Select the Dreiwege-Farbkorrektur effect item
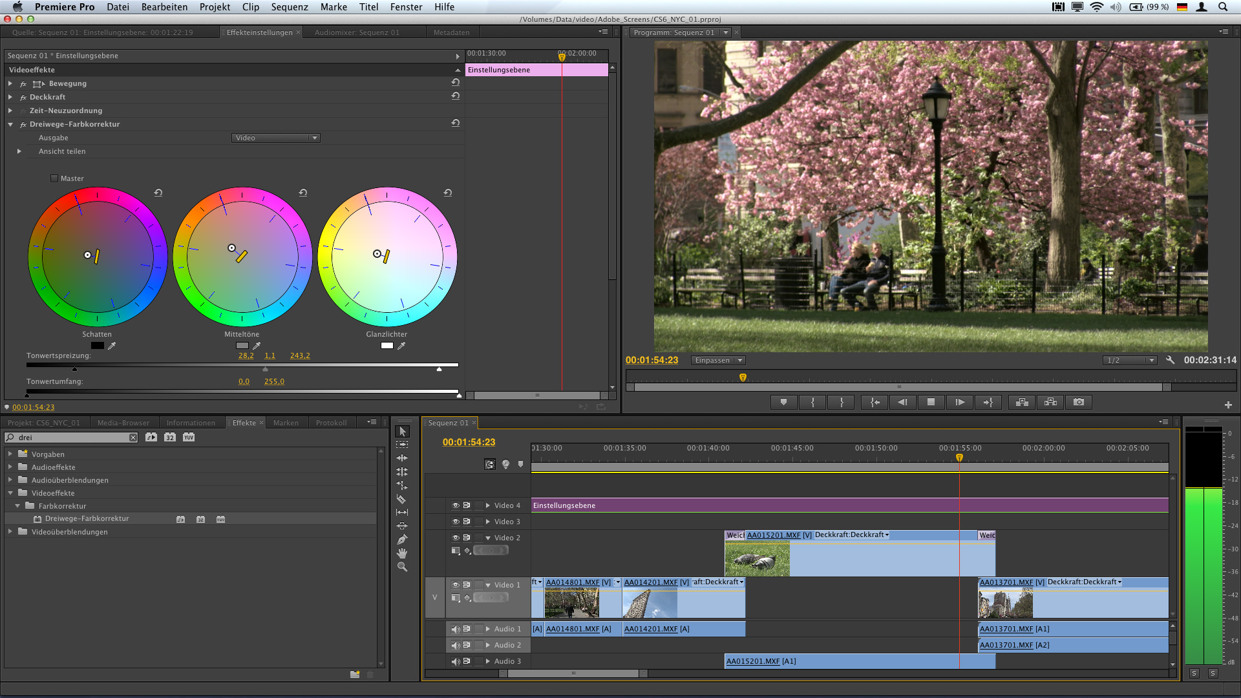Screen dimensions: 1241x698 click(87, 518)
